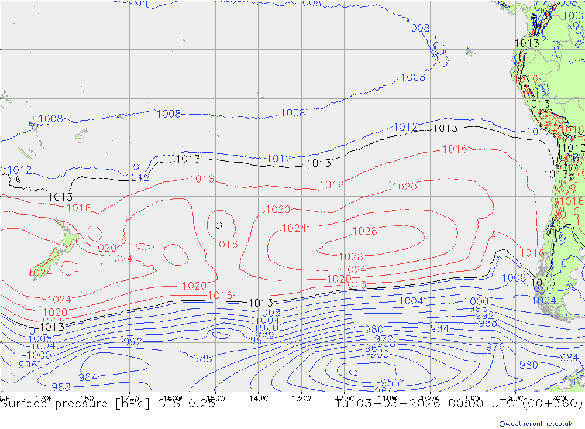The image size is (585, 429).
Task: Click the 956 low-pressure contour label
Action: click(x=390, y=382)
